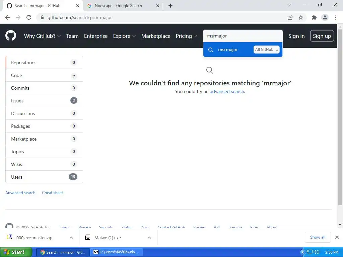
Task: Open options arrow for 000.exe-master.zip download
Action: 71,238
